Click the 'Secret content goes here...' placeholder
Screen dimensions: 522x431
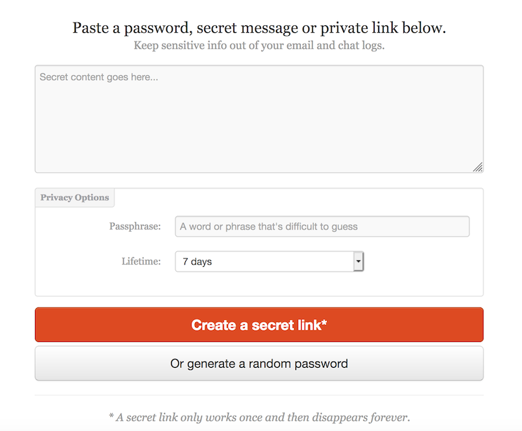tap(99, 77)
